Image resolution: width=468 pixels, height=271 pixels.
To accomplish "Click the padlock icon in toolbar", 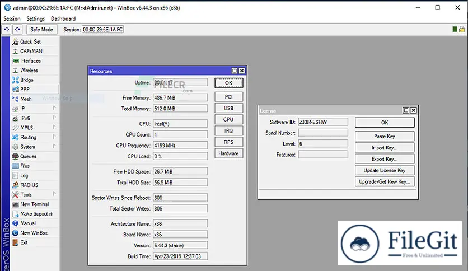I will tap(462, 29).
